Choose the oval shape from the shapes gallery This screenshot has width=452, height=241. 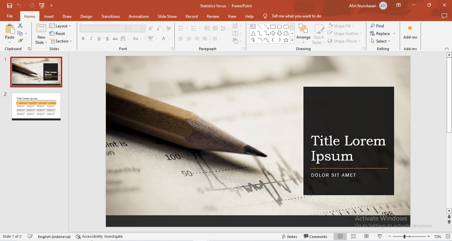point(279,26)
